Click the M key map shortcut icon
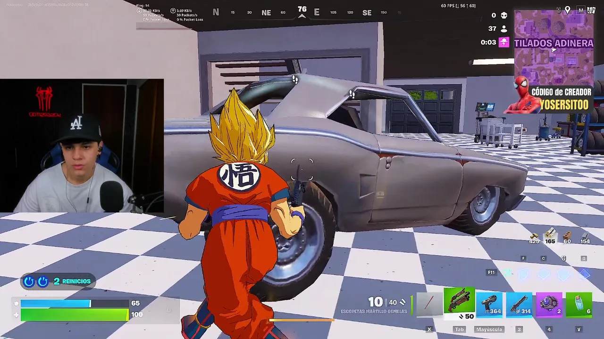Viewport: 604px width, 339px height. pos(581,10)
